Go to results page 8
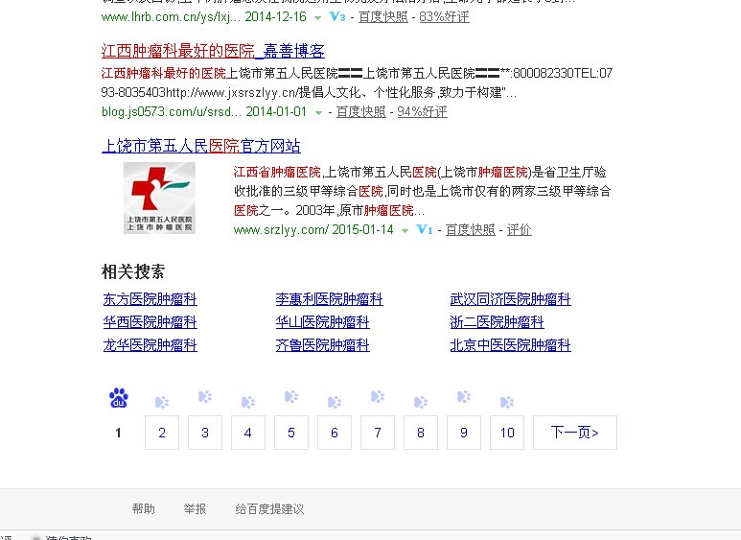 coord(421,433)
